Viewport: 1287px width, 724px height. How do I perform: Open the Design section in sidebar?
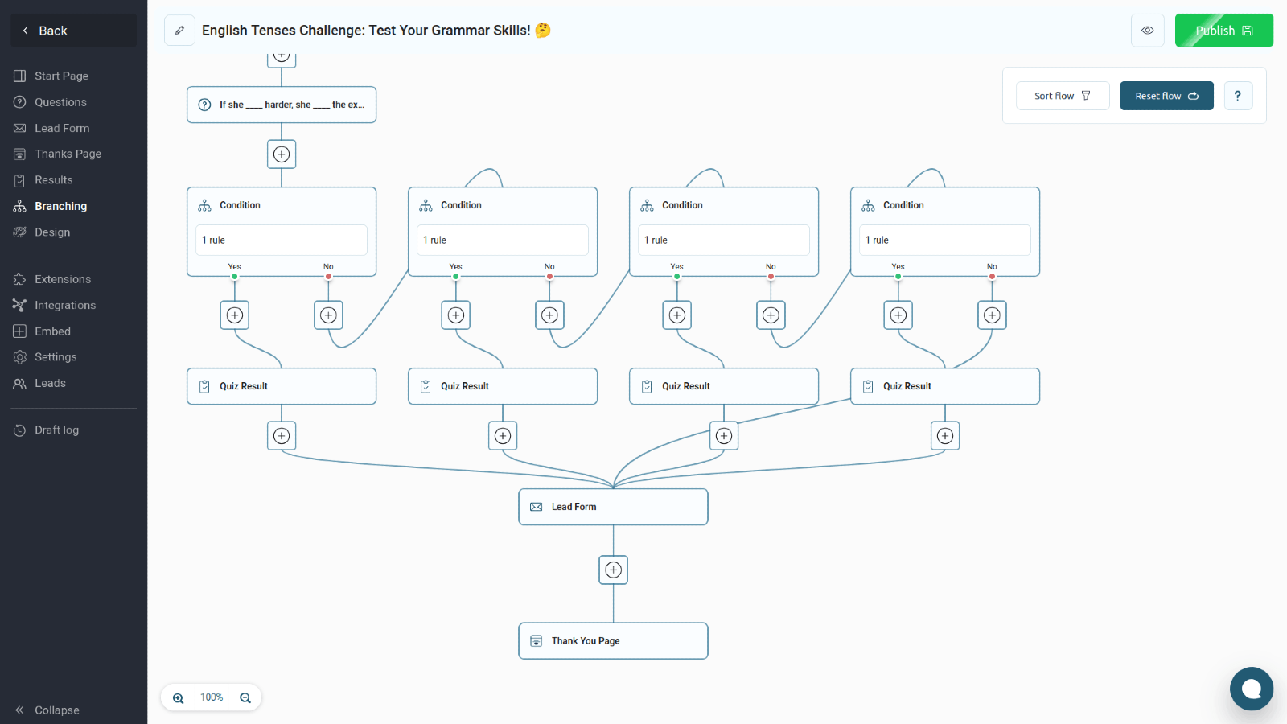(52, 232)
